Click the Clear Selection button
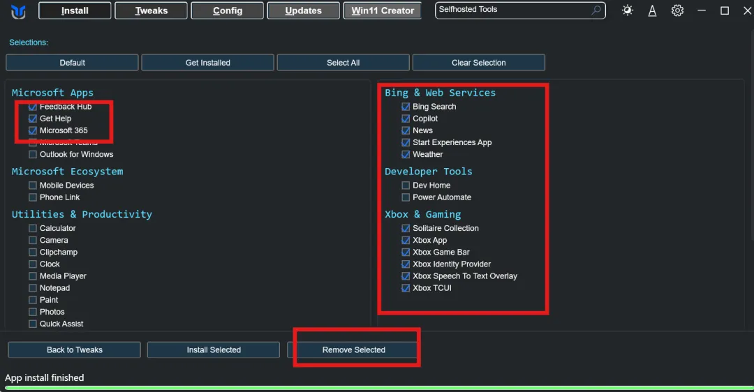754x392 pixels. pyautogui.click(x=478, y=63)
